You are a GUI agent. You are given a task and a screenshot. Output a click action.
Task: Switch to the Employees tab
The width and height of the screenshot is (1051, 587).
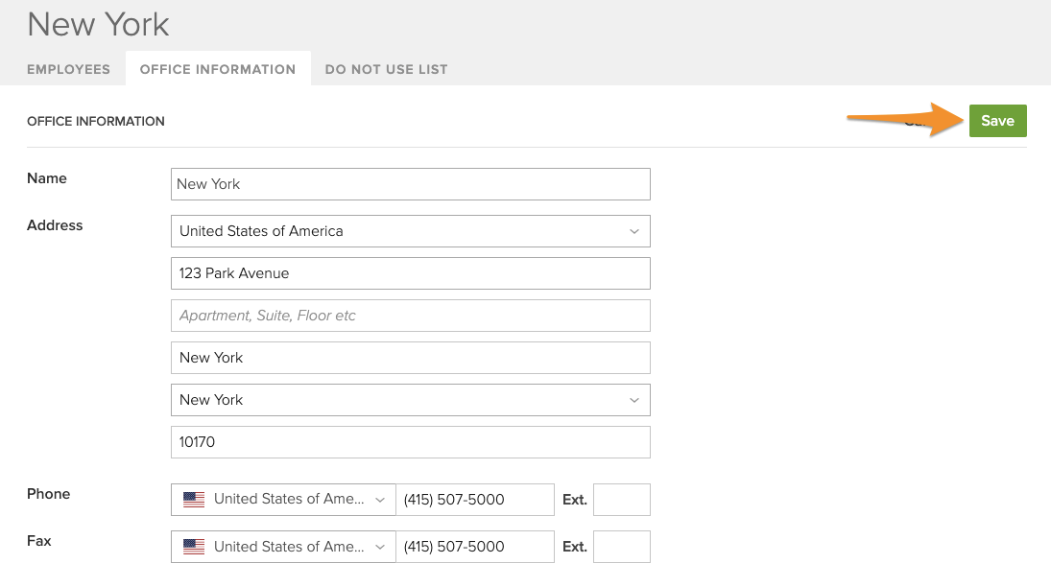coord(68,69)
